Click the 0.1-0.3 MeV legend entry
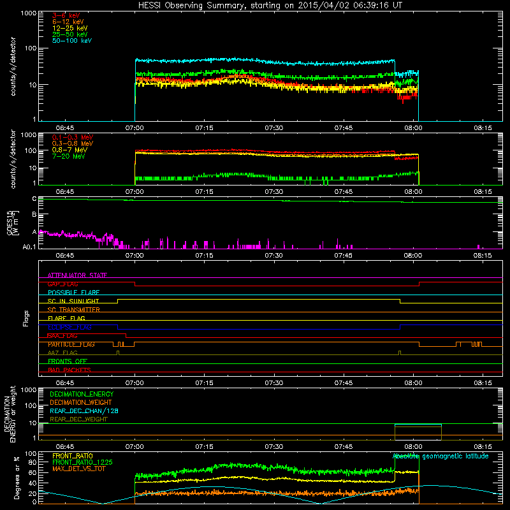Screen dimensions: 510x510 [73, 137]
